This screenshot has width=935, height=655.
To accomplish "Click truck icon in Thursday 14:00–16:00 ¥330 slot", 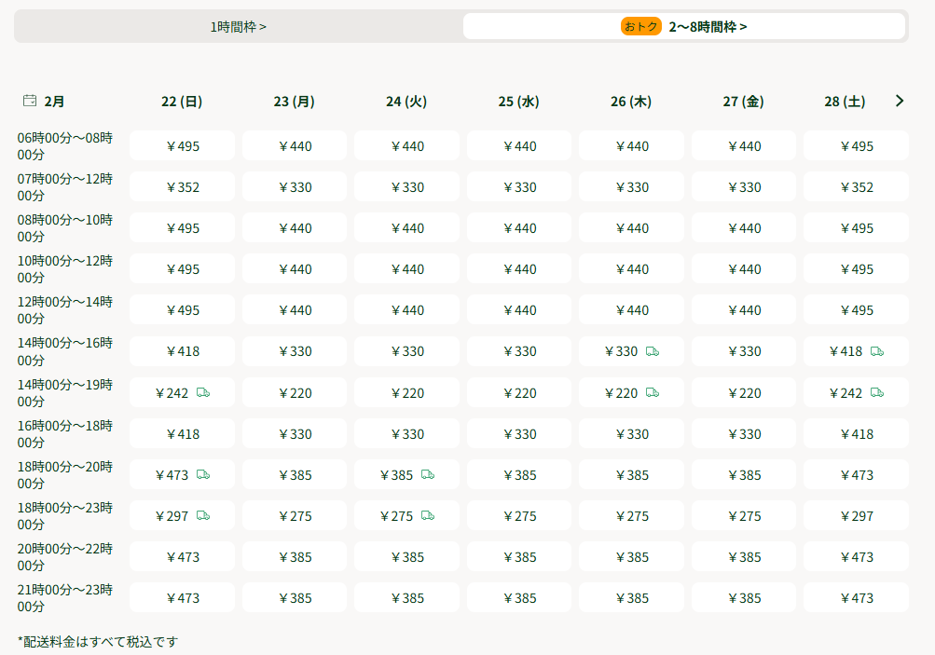I will click(x=653, y=351).
